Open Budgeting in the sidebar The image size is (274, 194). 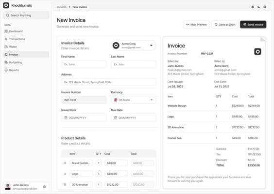[26, 62]
